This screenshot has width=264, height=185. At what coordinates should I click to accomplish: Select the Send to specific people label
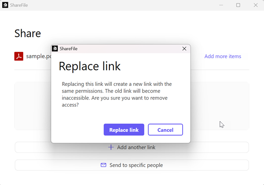coord(136,165)
